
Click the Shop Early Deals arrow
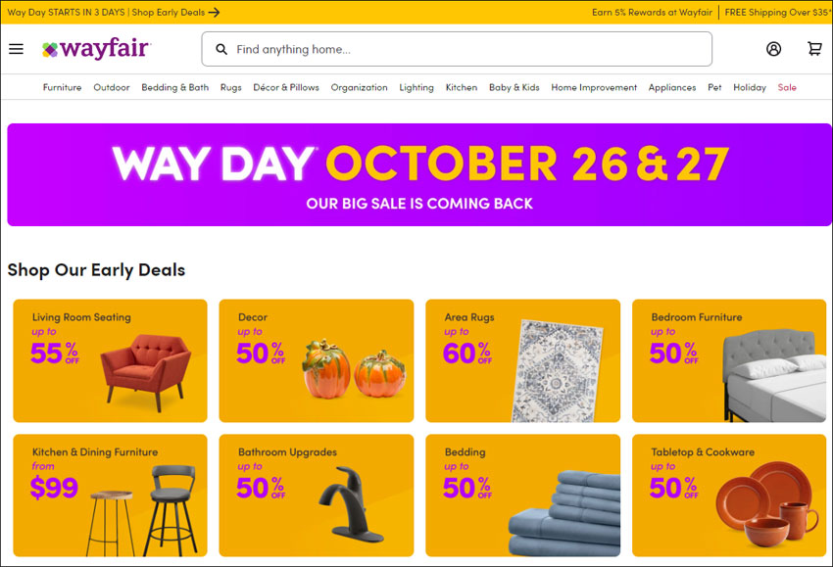click(x=214, y=12)
